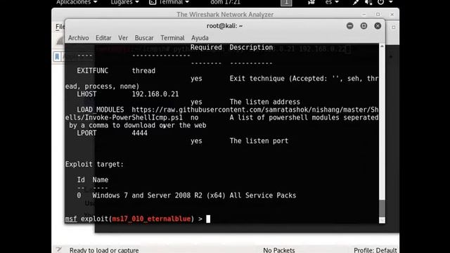450x253 pixels.
Task: Click the terminal scrollbar up arrow
Action: coord(382,46)
